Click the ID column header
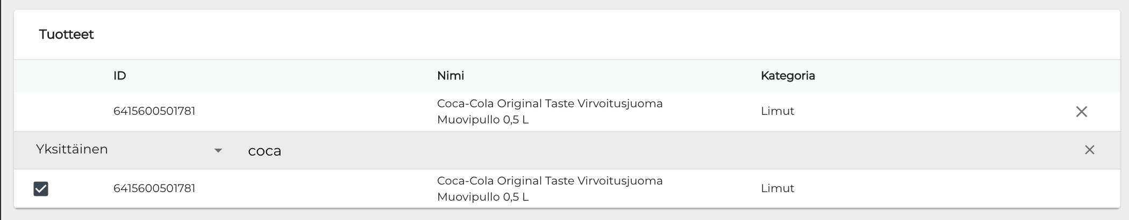 coord(119,76)
